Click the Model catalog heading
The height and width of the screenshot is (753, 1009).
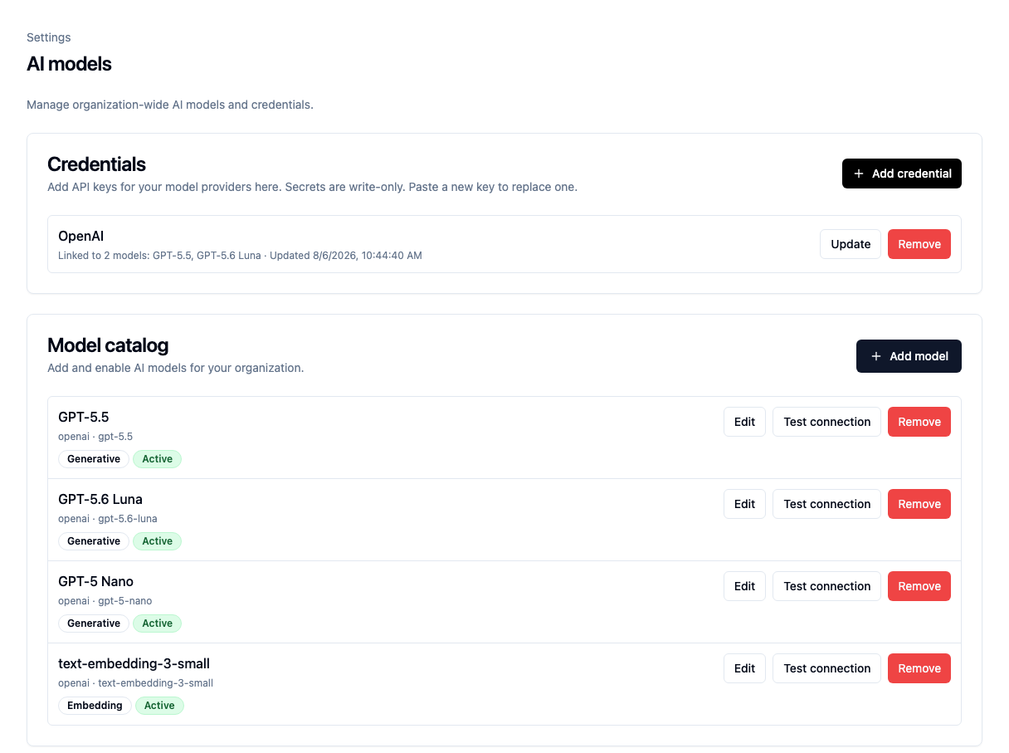[108, 345]
